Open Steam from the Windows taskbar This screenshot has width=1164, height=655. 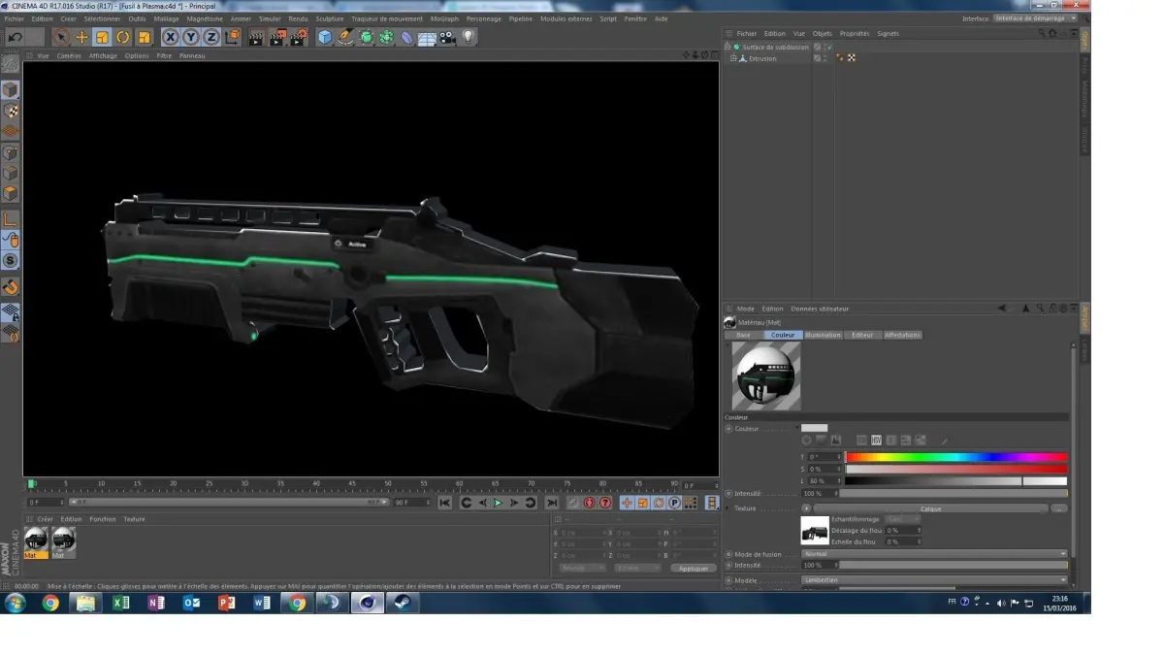[402, 603]
